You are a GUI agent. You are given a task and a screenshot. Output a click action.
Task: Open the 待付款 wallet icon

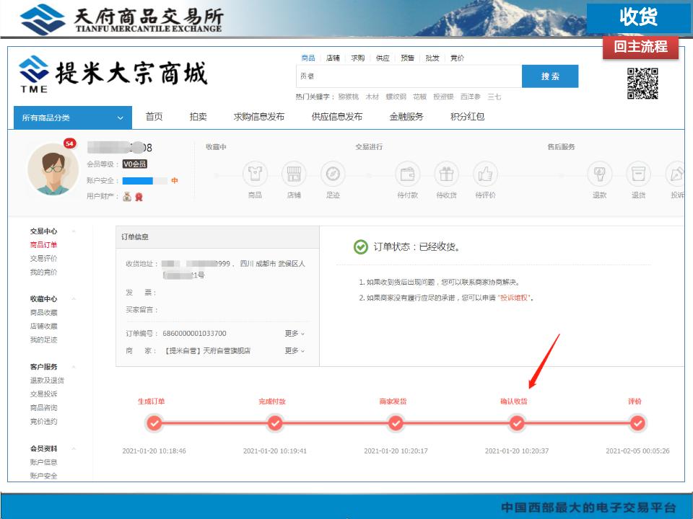click(x=408, y=174)
